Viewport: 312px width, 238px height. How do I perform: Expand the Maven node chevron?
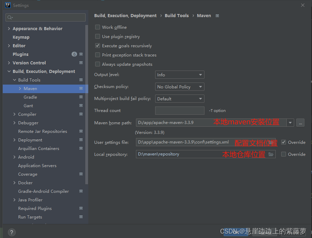point(20,88)
